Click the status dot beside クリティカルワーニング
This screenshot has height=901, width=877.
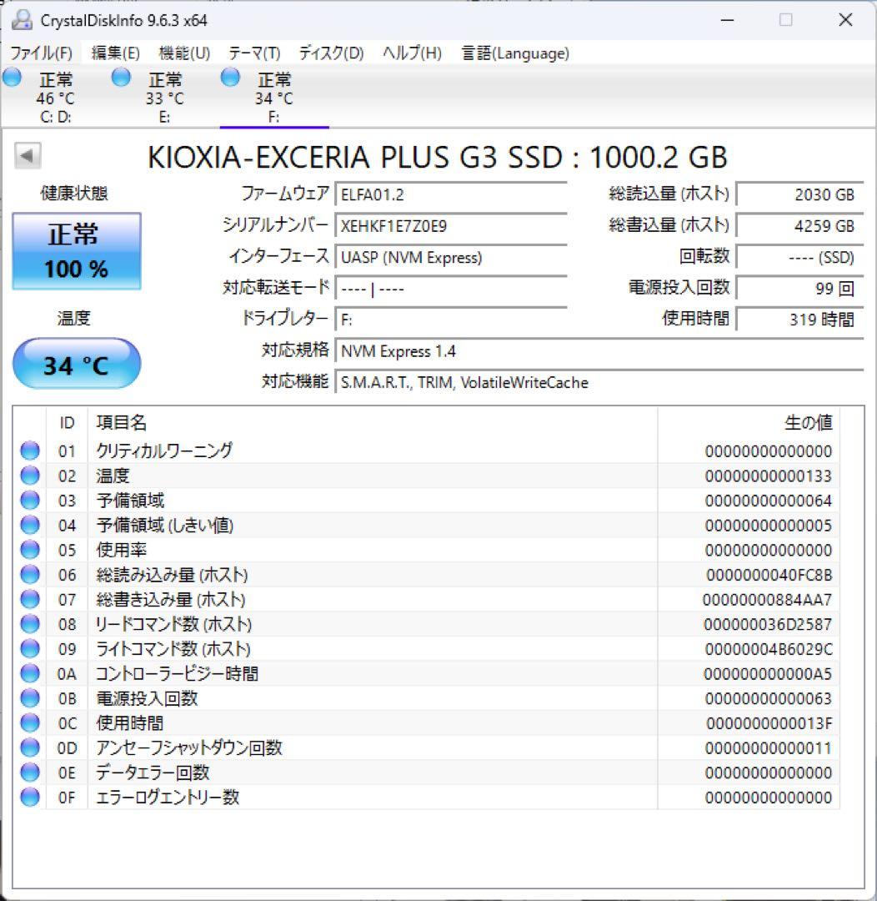pos(29,450)
